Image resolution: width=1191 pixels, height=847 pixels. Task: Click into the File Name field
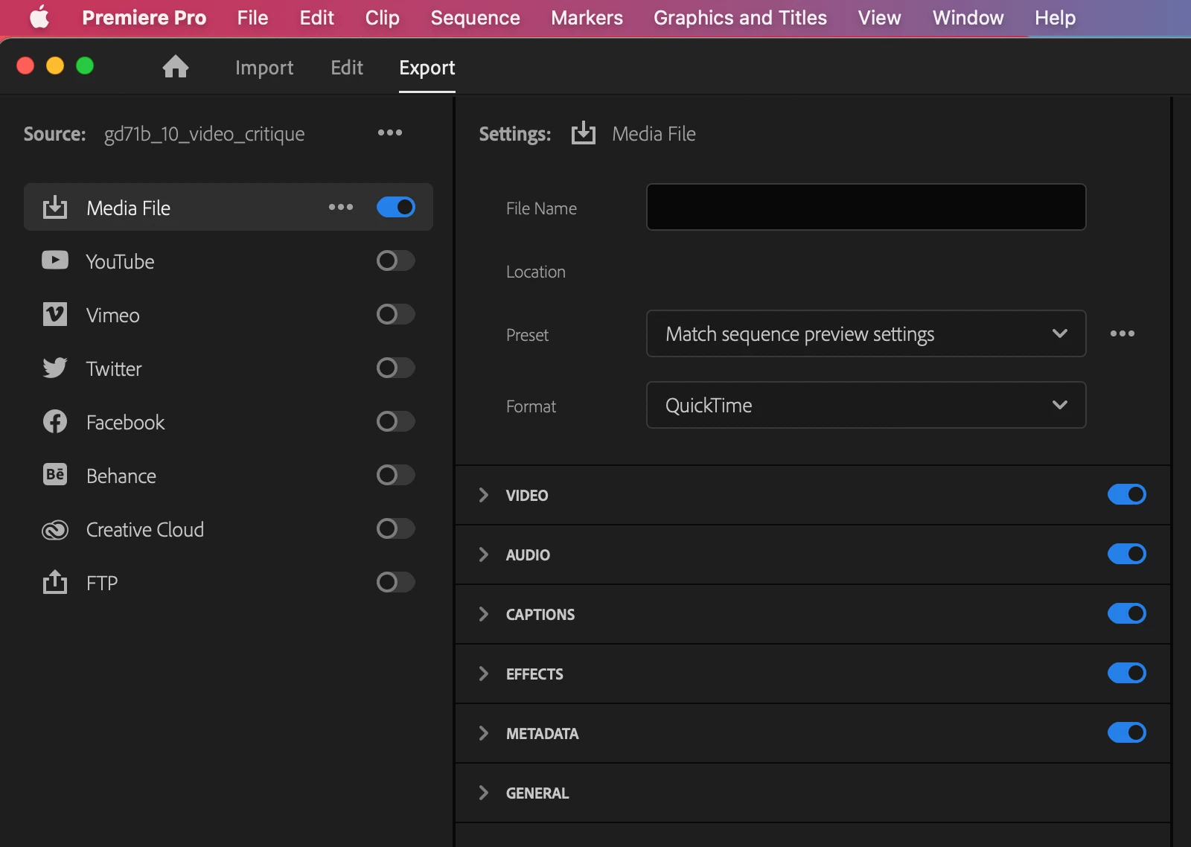point(866,207)
